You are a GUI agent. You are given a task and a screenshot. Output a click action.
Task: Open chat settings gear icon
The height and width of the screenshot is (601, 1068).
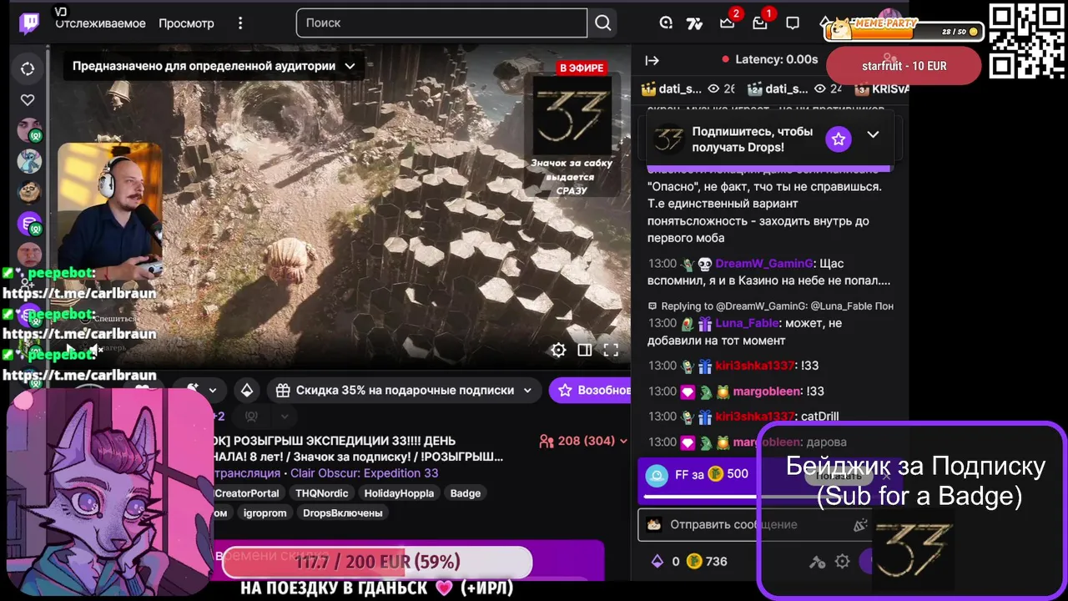[843, 562]
